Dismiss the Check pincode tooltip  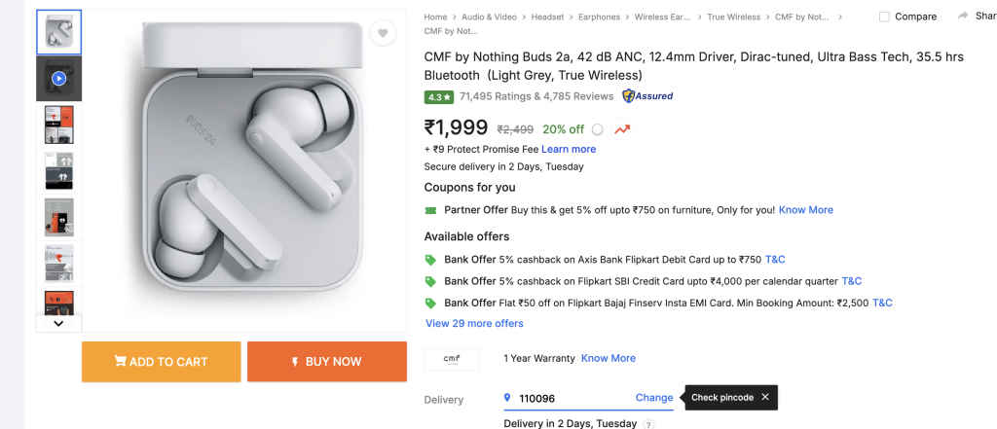coord(765,397)
